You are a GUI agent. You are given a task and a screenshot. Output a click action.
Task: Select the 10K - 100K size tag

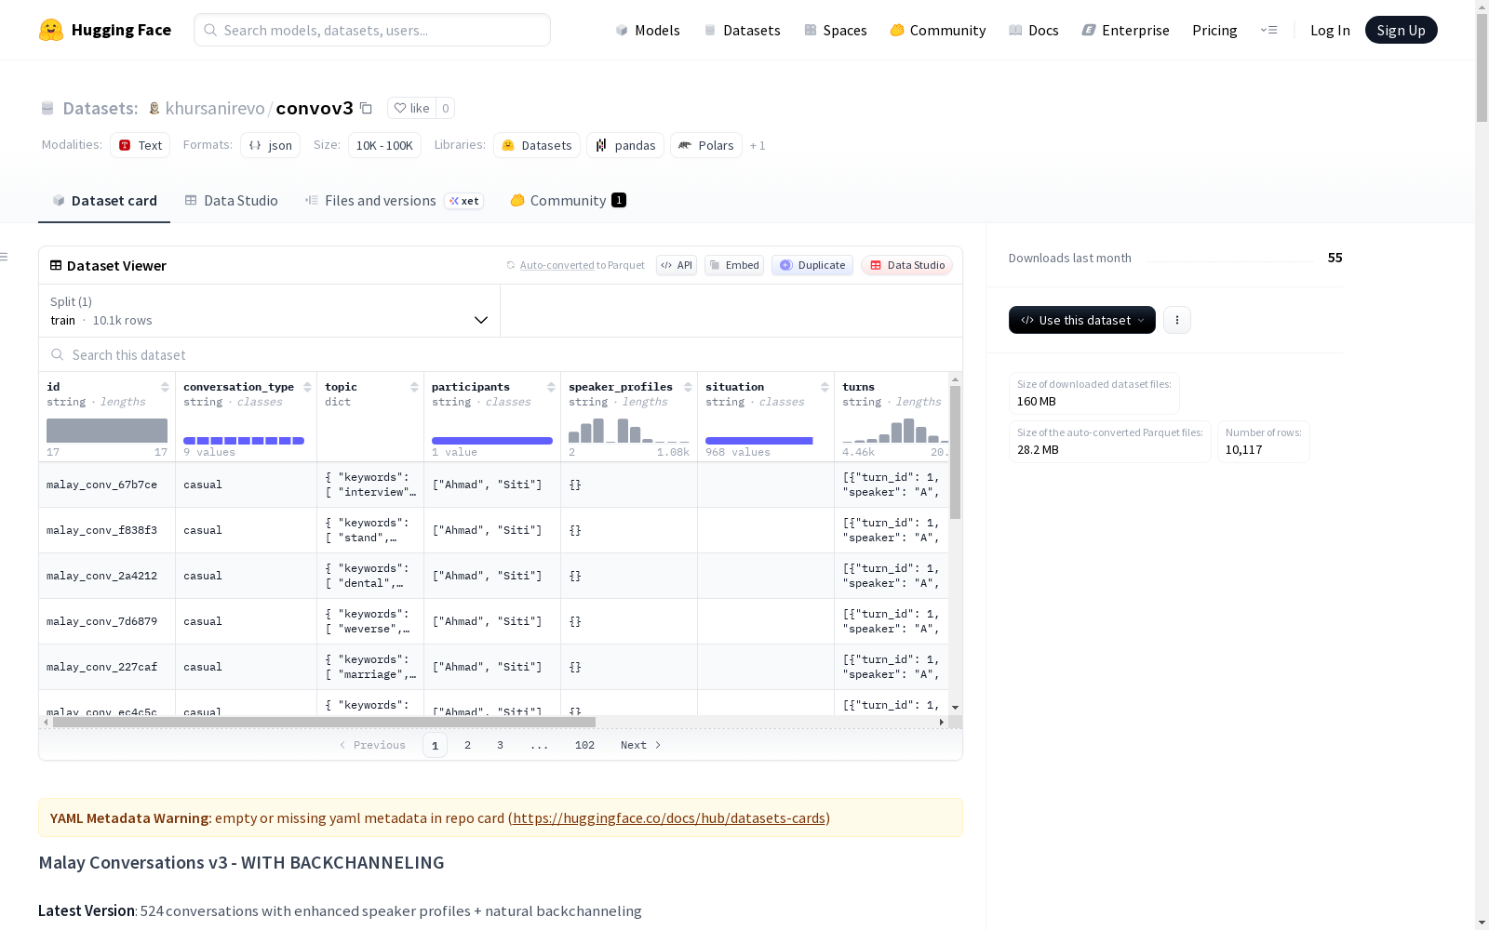click(x=384, y=145)
